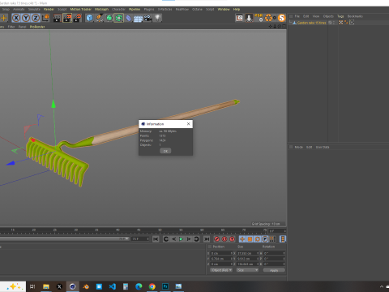Screen dimensions: 389x292
Task: Toggle rotation keyframe recording
Action: (258, 239)
